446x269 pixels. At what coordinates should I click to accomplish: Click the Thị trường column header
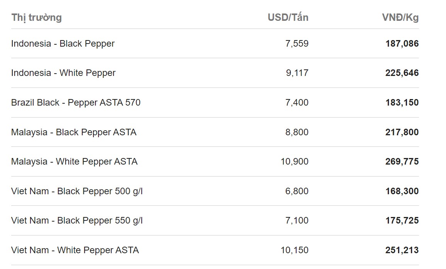click(36, 17)
